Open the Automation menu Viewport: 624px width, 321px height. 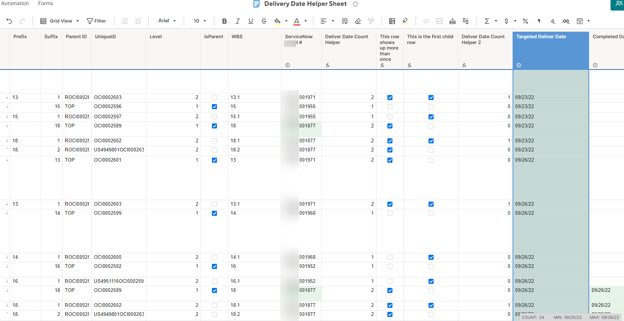point(15,4)
